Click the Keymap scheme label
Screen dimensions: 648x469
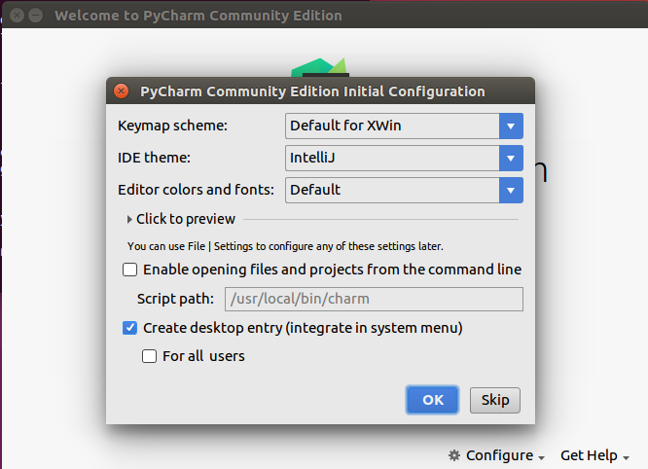(172, 126)
